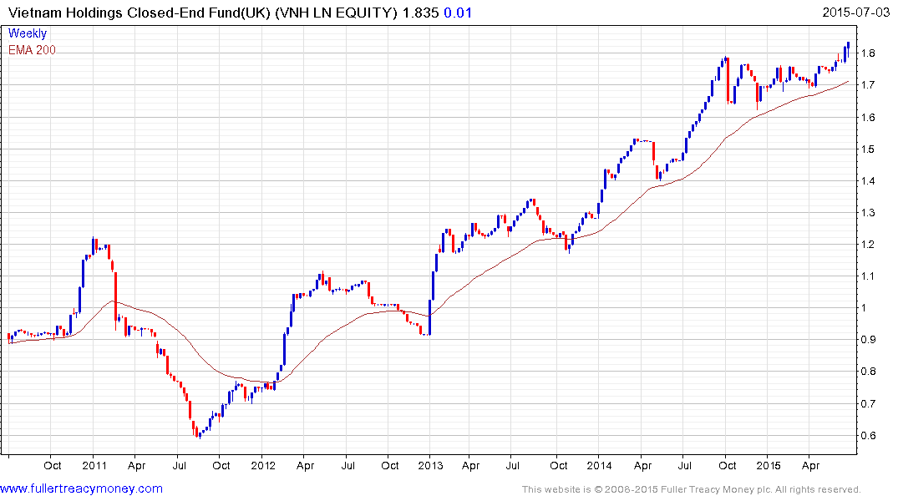This screenshot has width=898, height=501.
Task: Click the y-axis label 1.6
Action: [x=868, y=118]
